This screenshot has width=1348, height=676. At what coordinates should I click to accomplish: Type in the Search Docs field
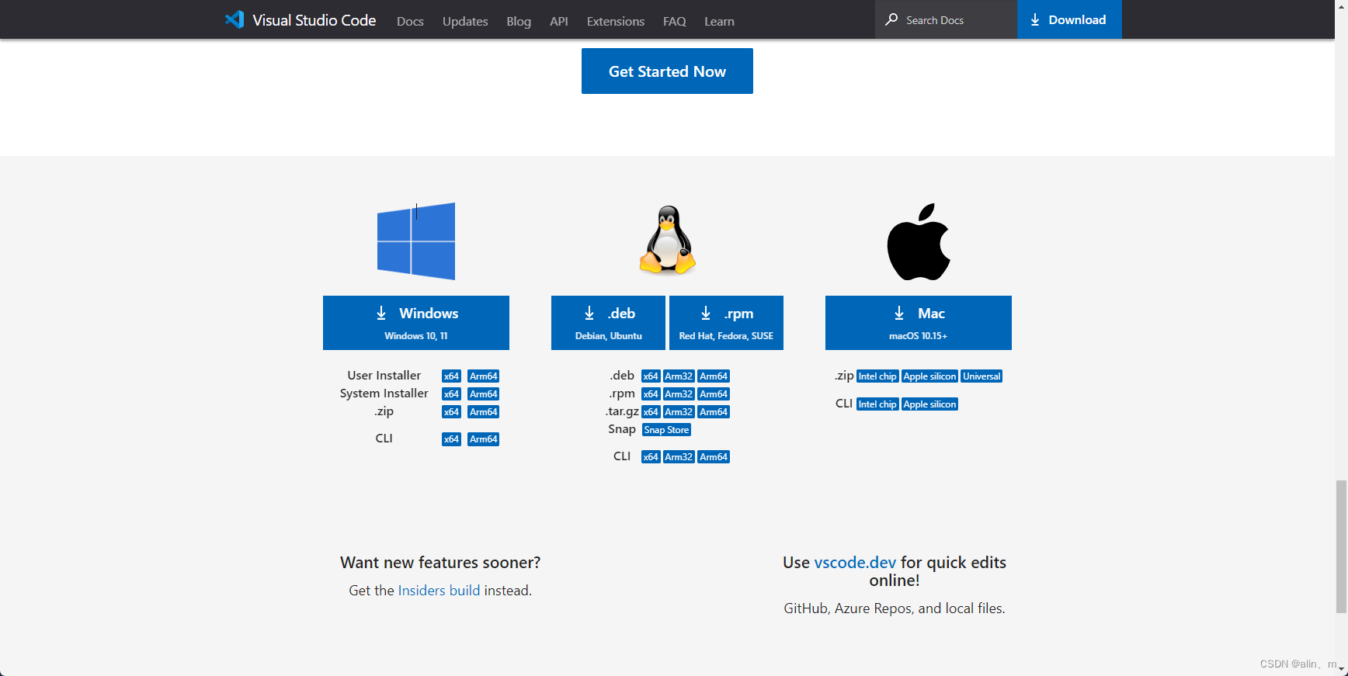(x=955, y=20)
